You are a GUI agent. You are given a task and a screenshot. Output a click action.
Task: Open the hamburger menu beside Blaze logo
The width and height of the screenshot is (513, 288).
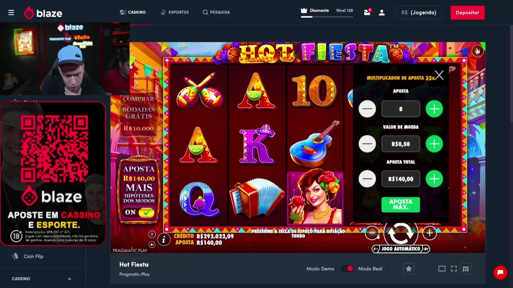[11, 12]
